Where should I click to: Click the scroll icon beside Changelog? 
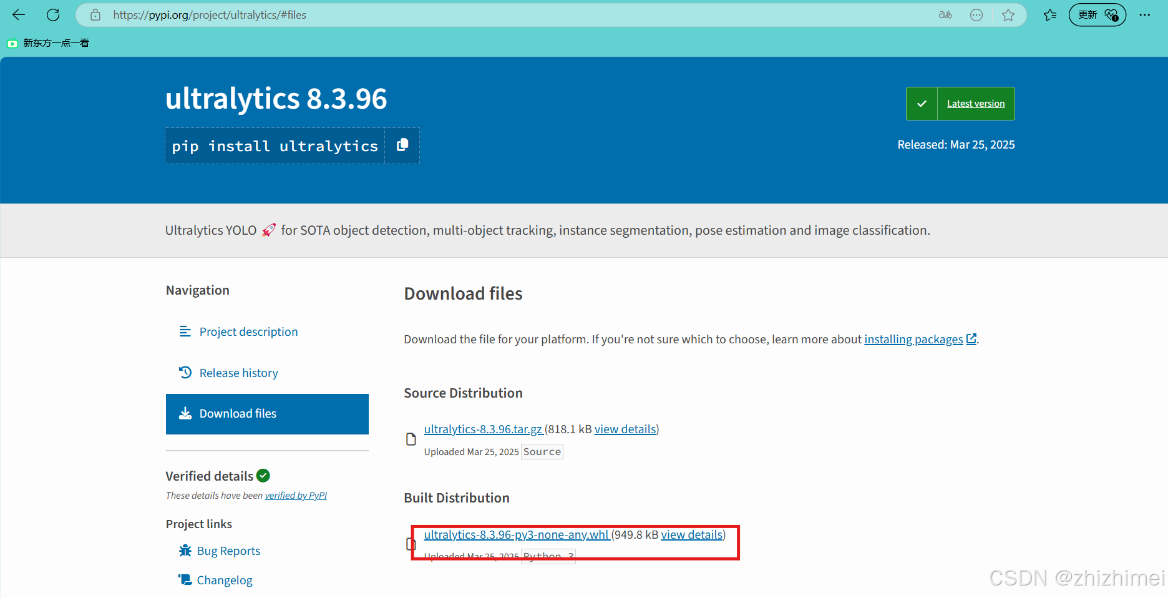[185, 580]
